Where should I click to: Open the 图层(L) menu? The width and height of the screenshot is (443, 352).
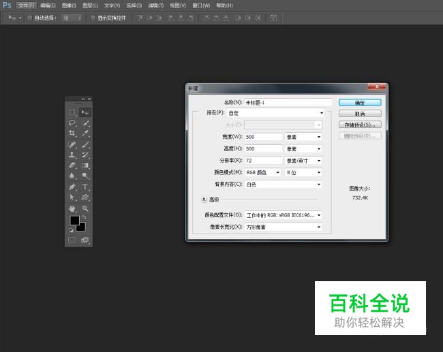[90, 5]
